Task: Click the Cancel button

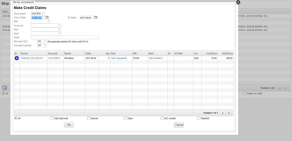Action: point(179,125)
